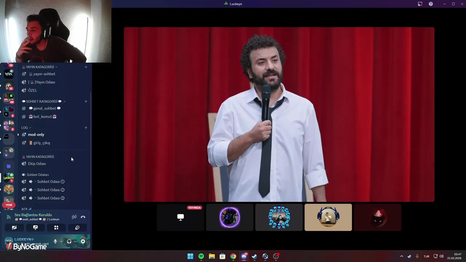This screenshot has width=466, height=262.
Task: Start screen share from voice panel
Action: tap(35, 227)
